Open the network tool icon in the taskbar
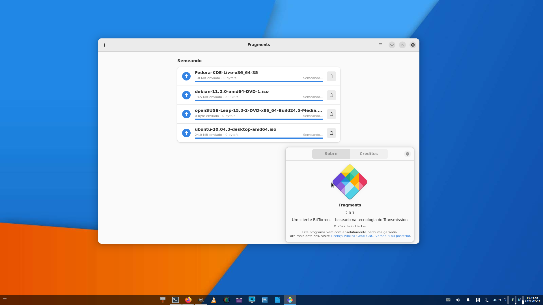543x305 pixels. 163,300
